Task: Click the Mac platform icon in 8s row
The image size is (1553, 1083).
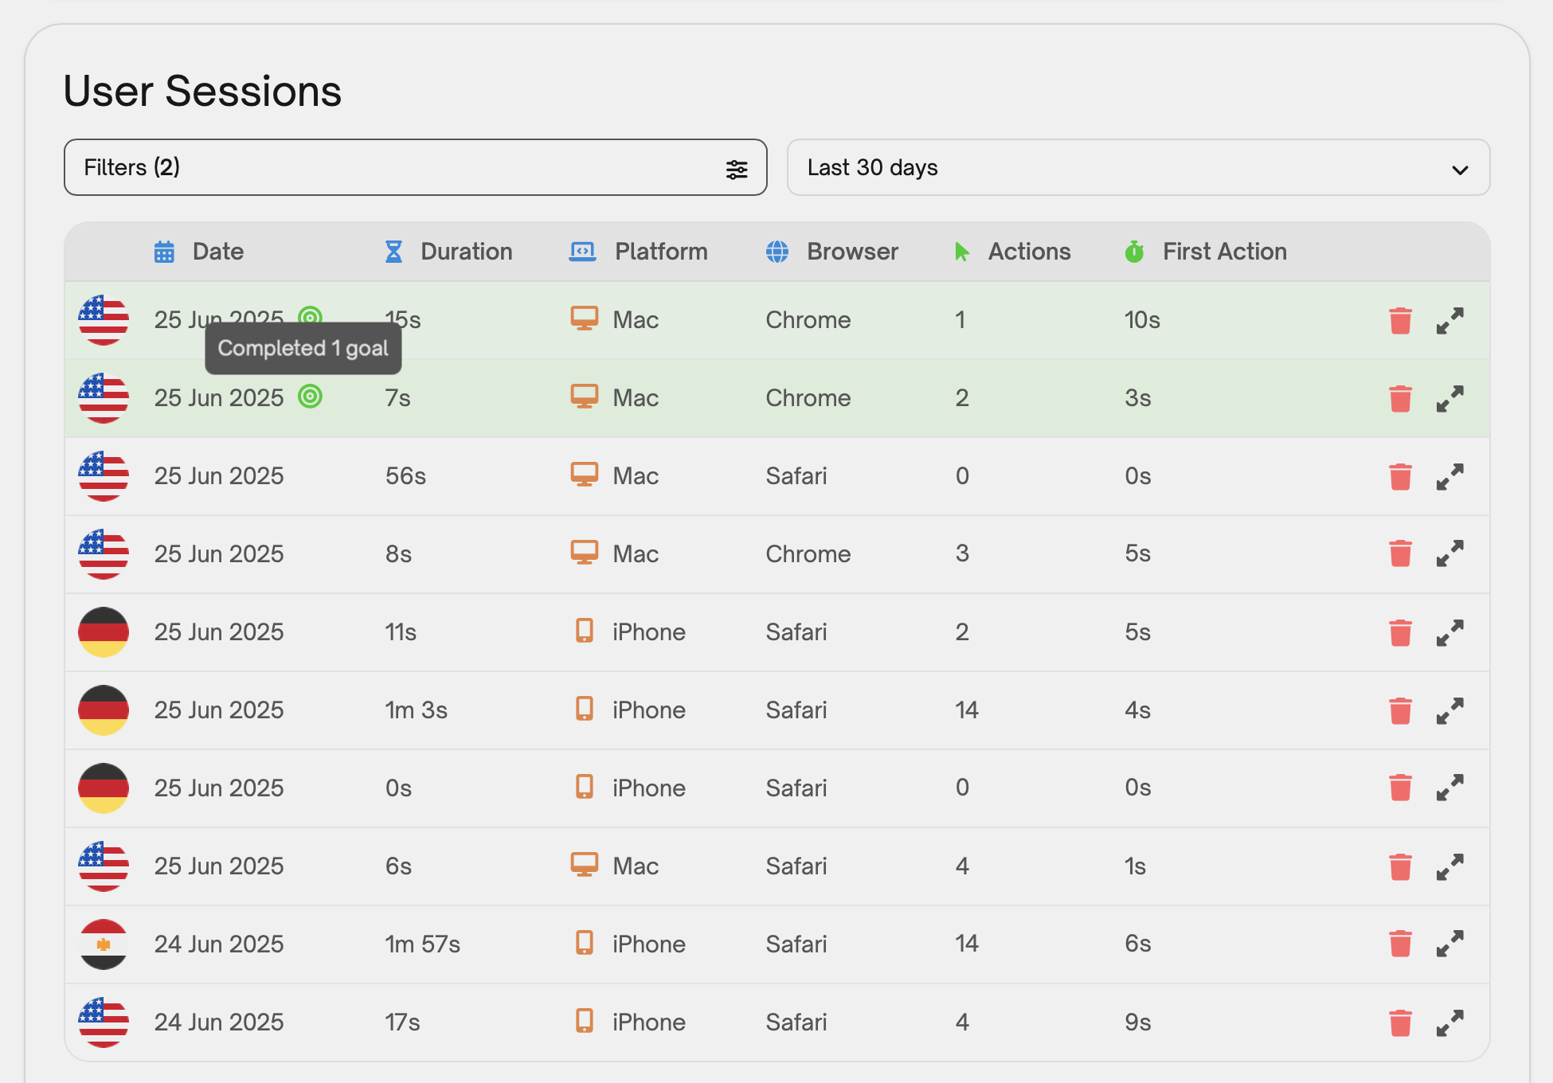Action: pyautogui.click(x=585, y=553)
